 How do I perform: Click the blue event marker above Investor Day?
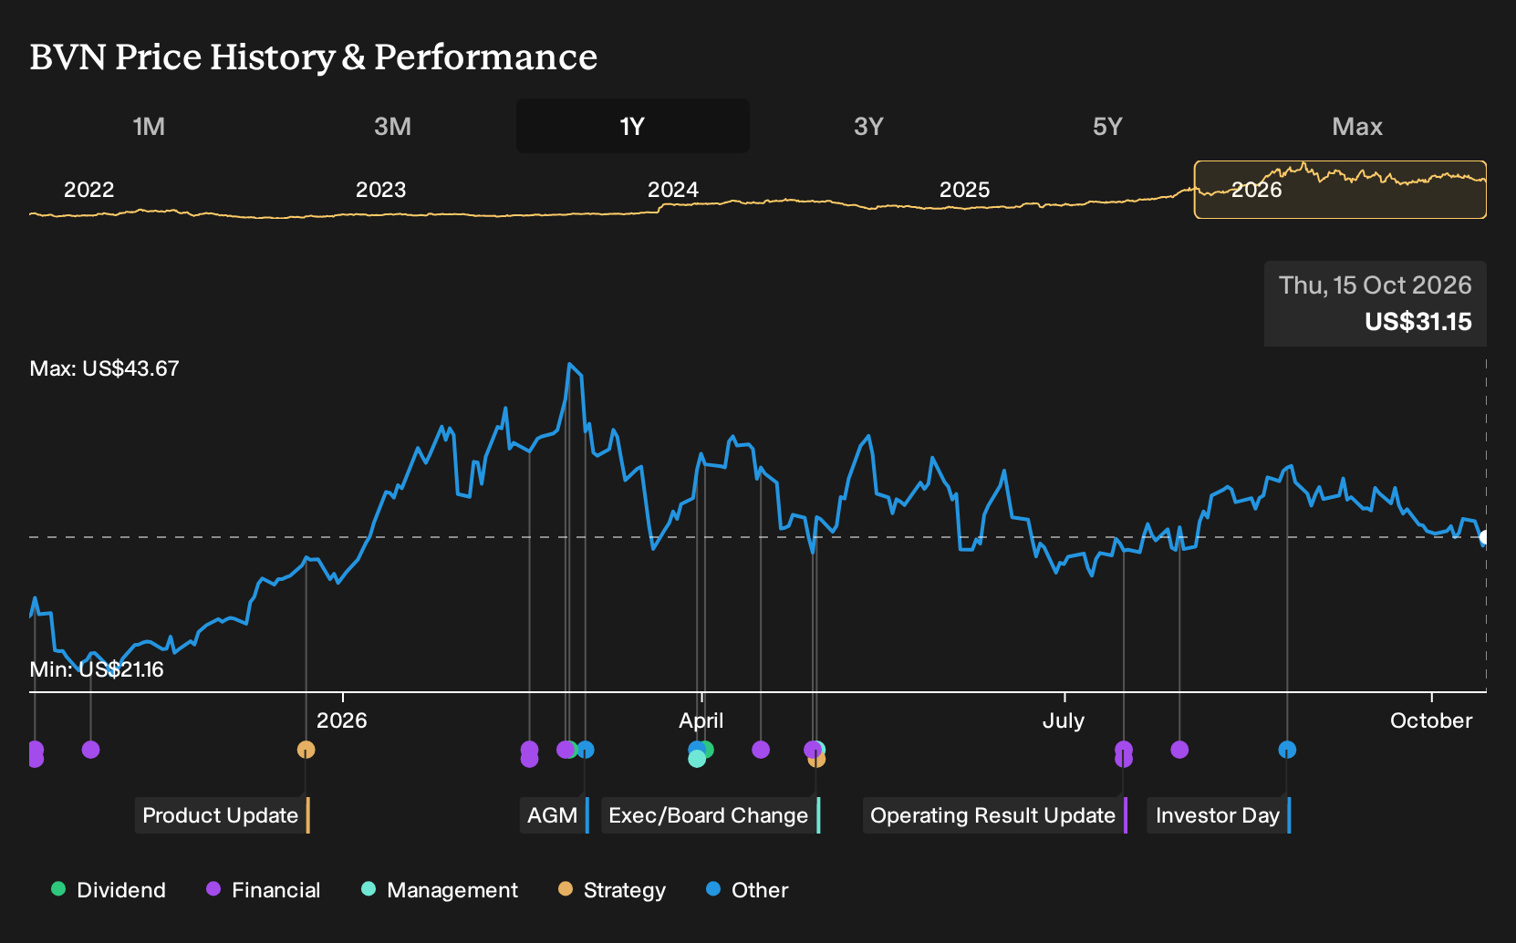tap(1287, 750)
